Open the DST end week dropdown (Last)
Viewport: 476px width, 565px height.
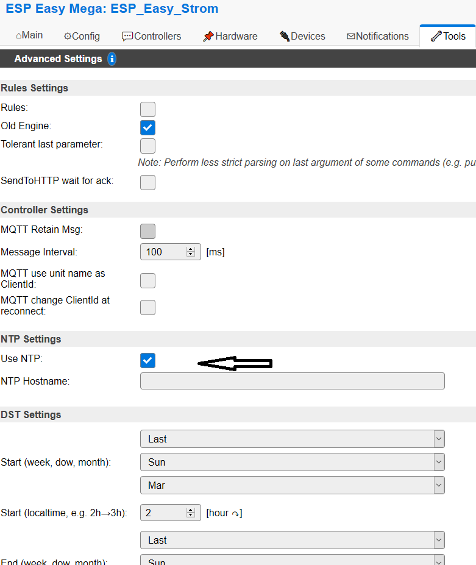tap(292, 540)
